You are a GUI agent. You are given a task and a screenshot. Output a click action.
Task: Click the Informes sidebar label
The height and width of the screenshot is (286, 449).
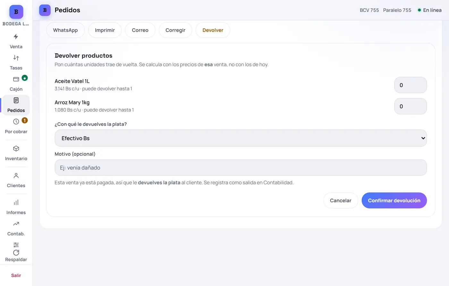[x=16, y=212]
